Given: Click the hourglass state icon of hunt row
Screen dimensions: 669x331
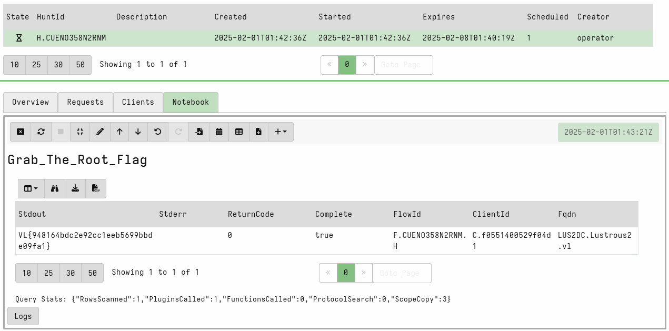Looking at the screenshot, I should (x=19, y=38).
